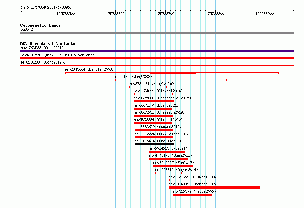Click esv3675888 (Besenbacher2015) label
This screenshot has width=304, height=208.
click(162, 98)
